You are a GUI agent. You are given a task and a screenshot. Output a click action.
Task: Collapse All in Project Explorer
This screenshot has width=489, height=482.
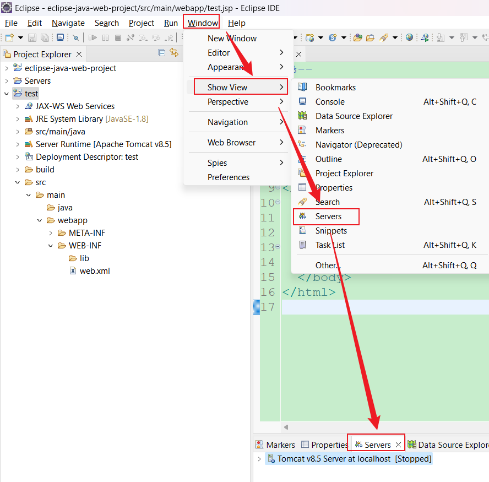(x=161, y=53)
